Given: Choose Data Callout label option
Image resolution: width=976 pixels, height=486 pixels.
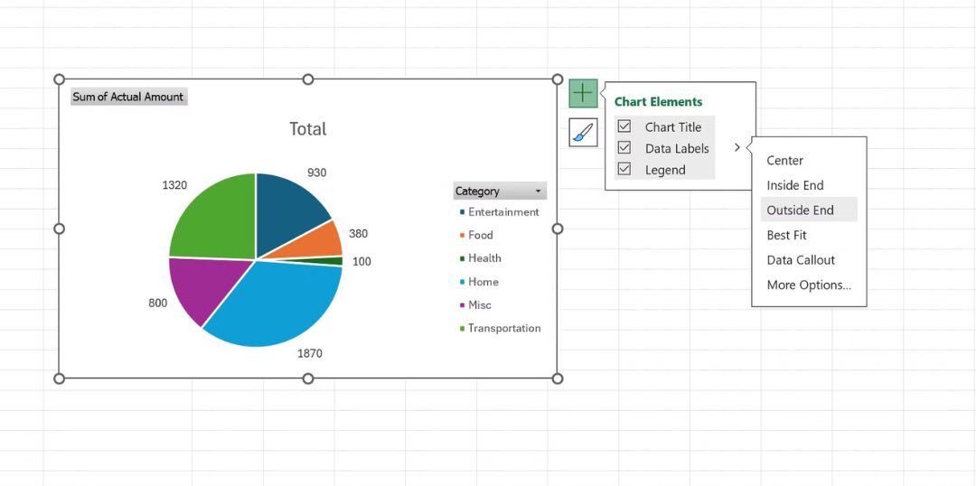Looking at the screenshot, I should pos(801,260).
